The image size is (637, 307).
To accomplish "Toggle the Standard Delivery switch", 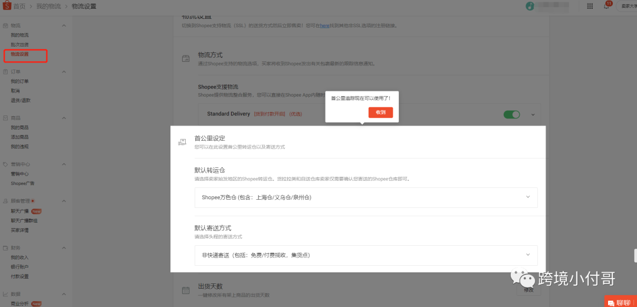I will coord(511,114).
